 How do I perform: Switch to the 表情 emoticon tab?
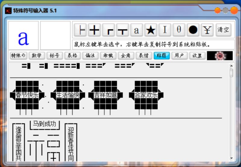pyautogui.click(x=144, y=55)
